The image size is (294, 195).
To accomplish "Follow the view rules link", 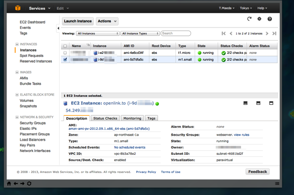I will coord(242,135).
